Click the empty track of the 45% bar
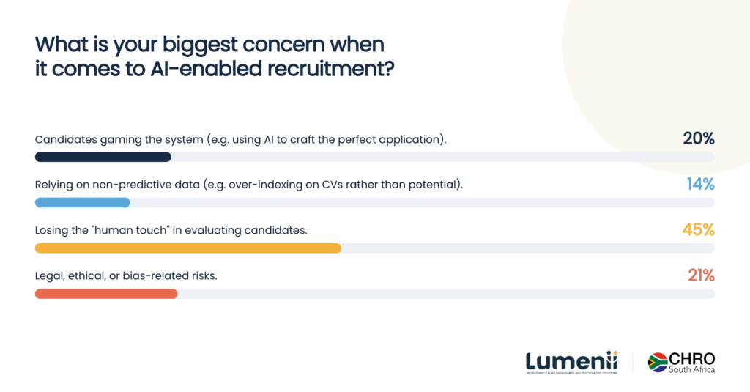The image size is (750, 392). tap(528, 248)
